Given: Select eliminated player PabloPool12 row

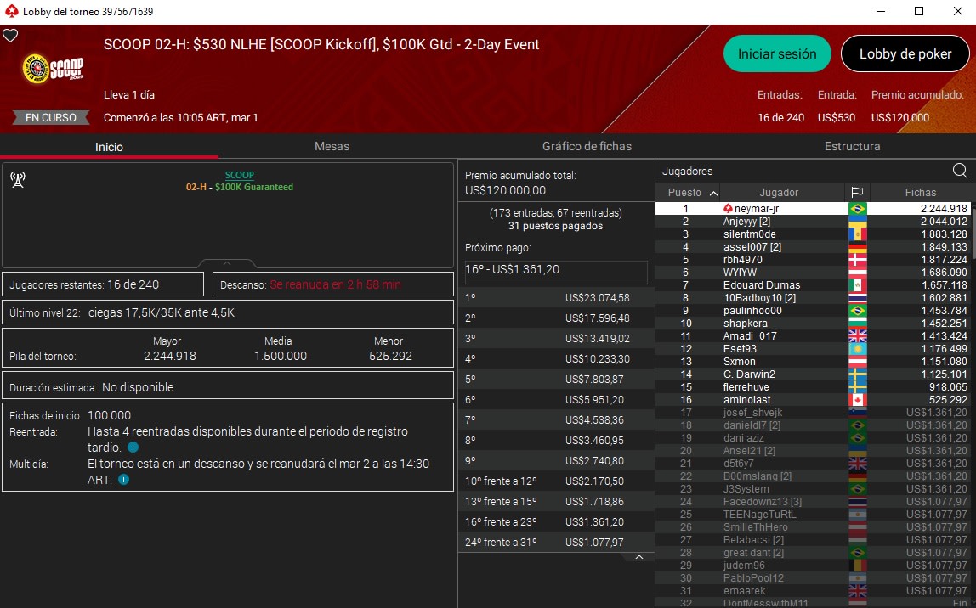Looking at the screenshot, I should point(812,578).
